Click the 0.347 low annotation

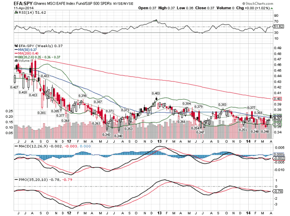tap(200, 132)
